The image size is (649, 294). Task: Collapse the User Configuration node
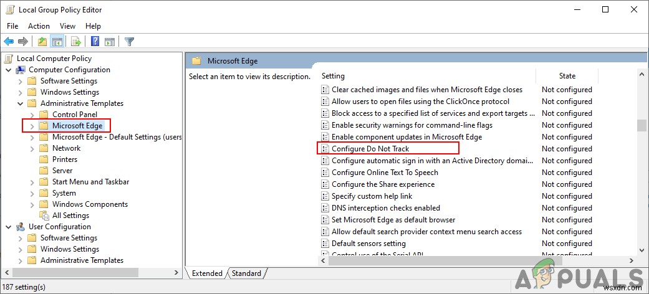pyautogui.click(x=9, y=227)
